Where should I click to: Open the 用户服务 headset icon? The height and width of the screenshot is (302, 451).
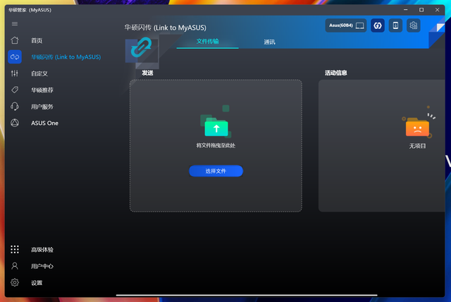(x=15, y=107)
